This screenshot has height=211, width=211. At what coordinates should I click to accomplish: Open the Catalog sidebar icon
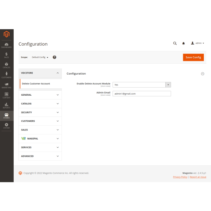[7, 65]
